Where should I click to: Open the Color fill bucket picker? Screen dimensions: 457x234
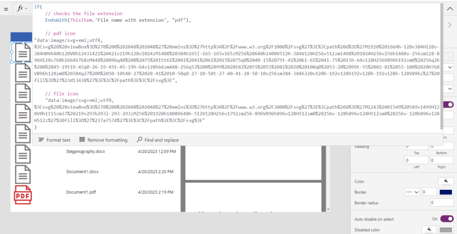click(x=445, y=181)
